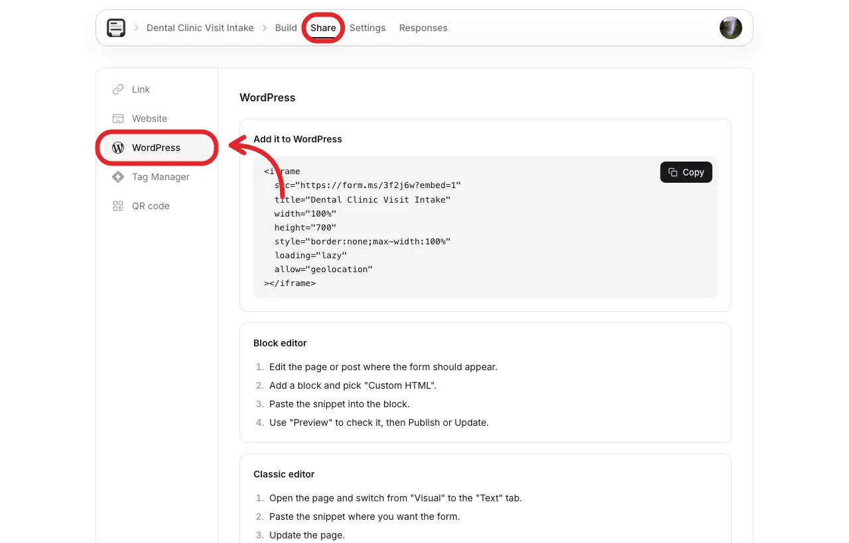Click the Tag Manager diamond icon
The height and width of the screenshot is (543, 849).
pos(118,177)
